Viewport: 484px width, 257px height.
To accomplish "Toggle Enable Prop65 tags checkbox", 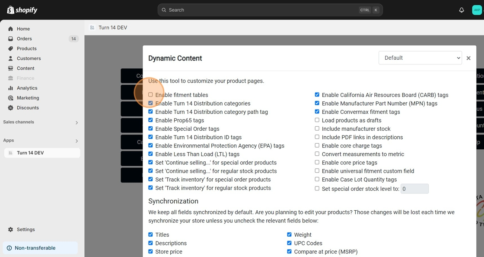I will 150,120.
